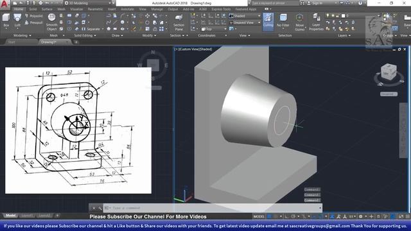Open the Visualize ribbon tab
This screenshot has width=411, height=231.
point(76,9)
